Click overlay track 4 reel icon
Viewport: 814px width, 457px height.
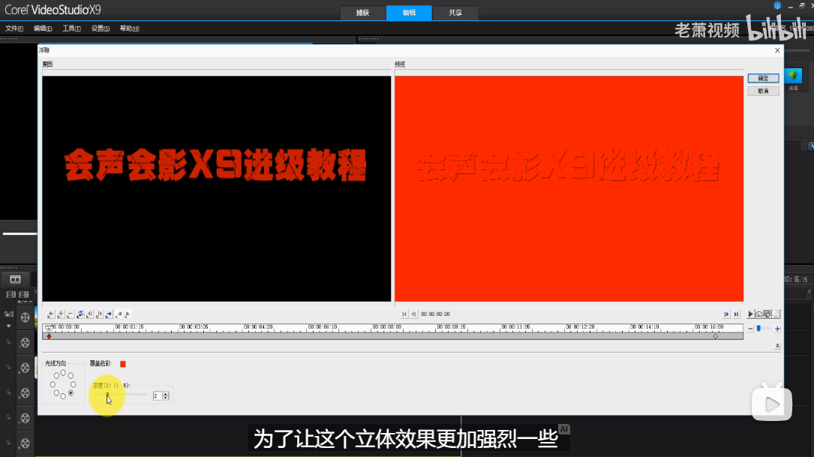25,418
